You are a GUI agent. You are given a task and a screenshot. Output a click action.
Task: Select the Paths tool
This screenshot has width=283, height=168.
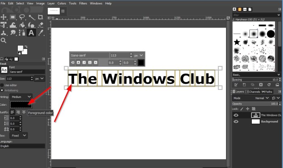pyautogui.click(x=22, y=33)
